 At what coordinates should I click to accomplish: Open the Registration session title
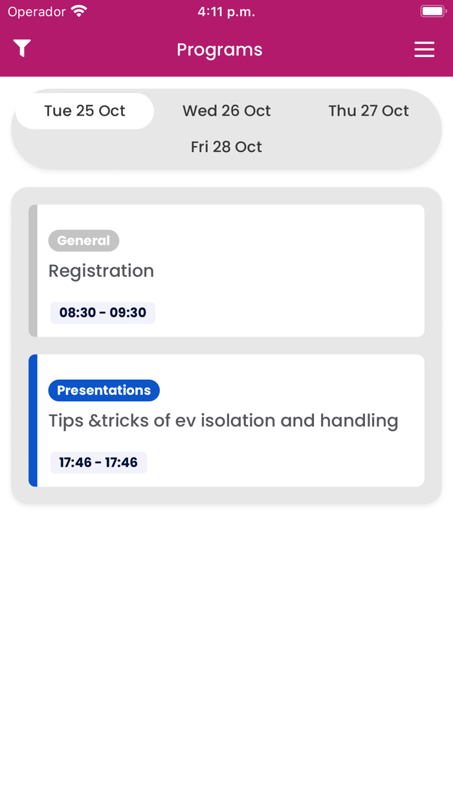coord(101,270)
